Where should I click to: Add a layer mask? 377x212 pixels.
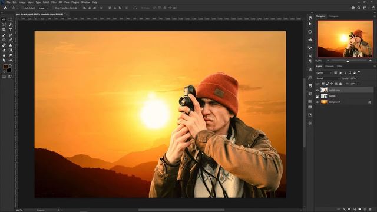349,210
